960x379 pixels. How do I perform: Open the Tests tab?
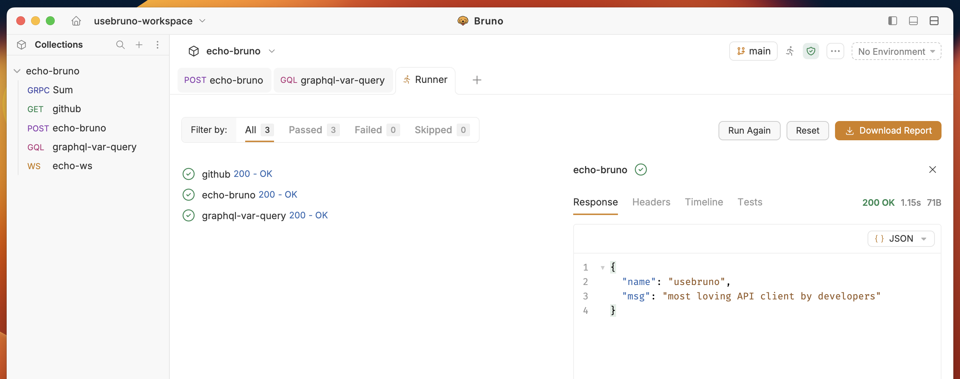pos(750,202)
